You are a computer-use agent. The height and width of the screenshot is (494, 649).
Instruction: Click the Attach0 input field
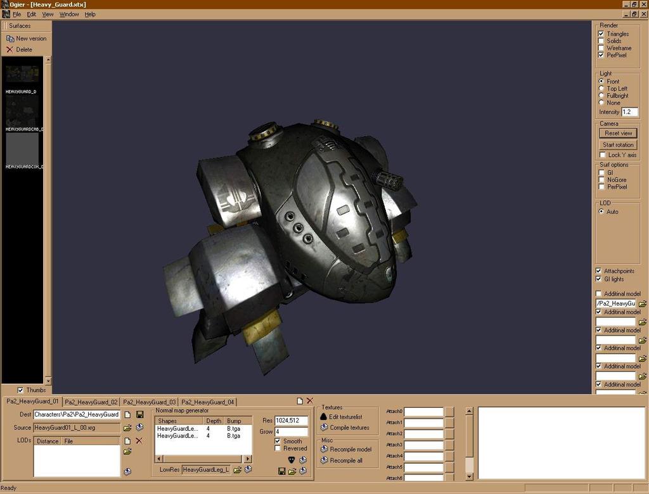point(424,412)
